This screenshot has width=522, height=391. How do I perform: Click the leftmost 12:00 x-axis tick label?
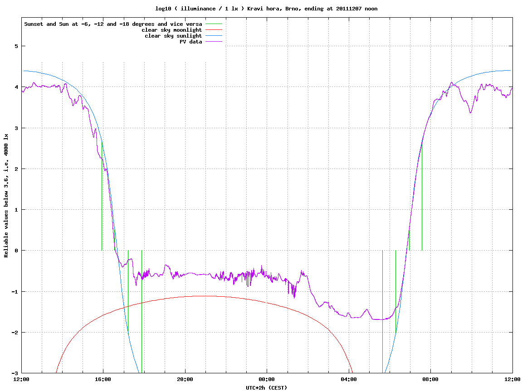pos(21,379)
